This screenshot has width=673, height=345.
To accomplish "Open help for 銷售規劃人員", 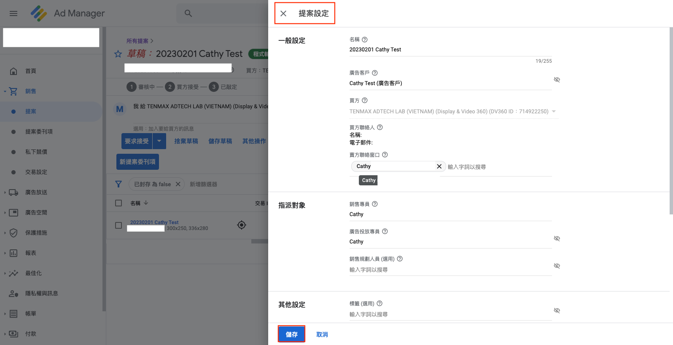I will tap(400, 259).
